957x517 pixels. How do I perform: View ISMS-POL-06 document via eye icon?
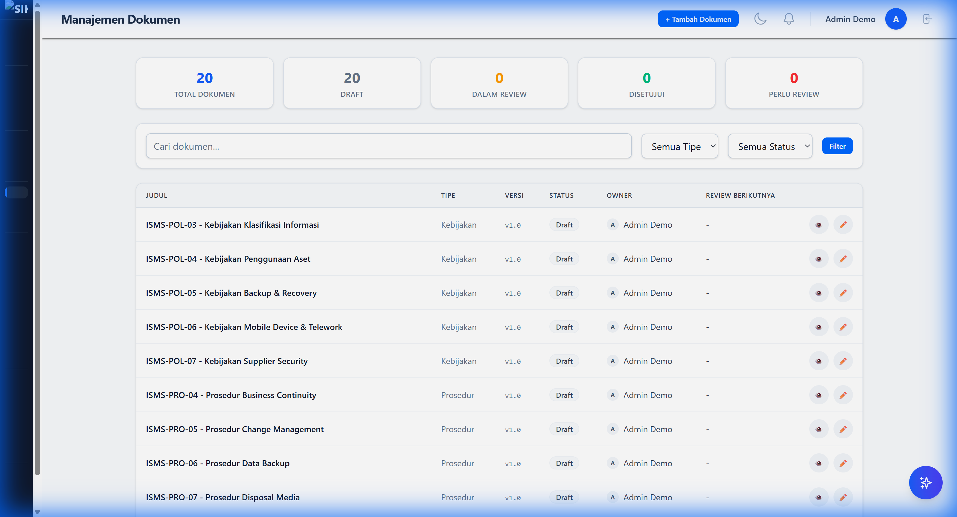[x=819, y=327]
